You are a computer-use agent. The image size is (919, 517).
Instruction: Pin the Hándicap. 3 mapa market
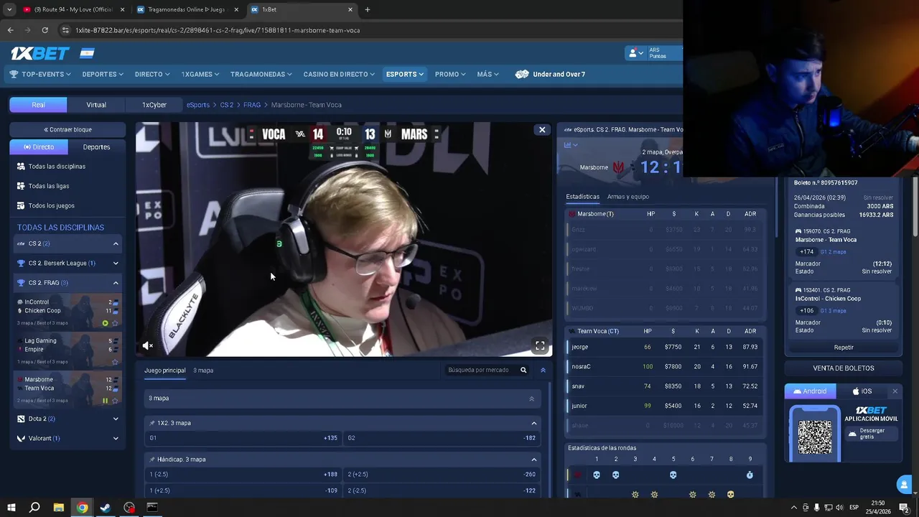[x=152, y=460]
